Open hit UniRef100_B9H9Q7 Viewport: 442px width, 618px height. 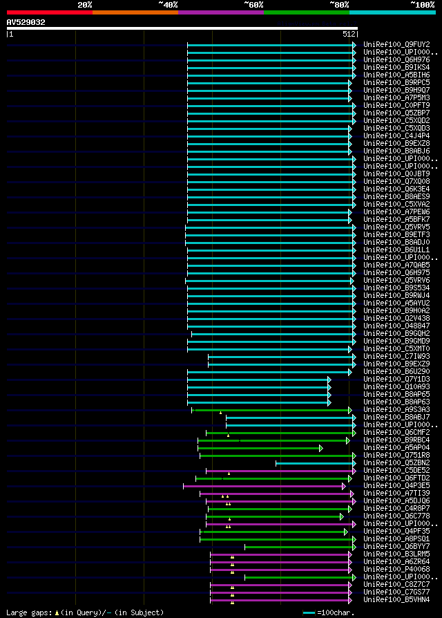click(x=396, y=91)
